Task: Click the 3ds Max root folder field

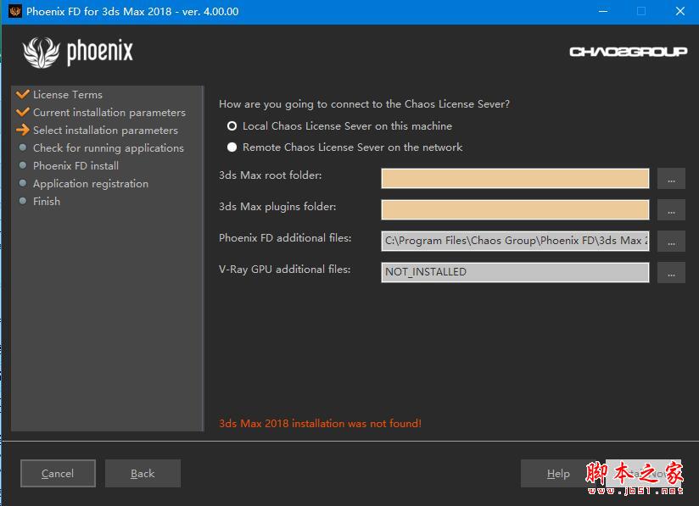Action: pyautogui.click(x=515, y=179)
